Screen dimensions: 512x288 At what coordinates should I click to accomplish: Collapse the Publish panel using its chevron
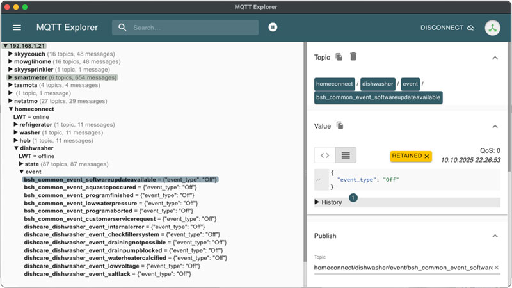[495, 236]
